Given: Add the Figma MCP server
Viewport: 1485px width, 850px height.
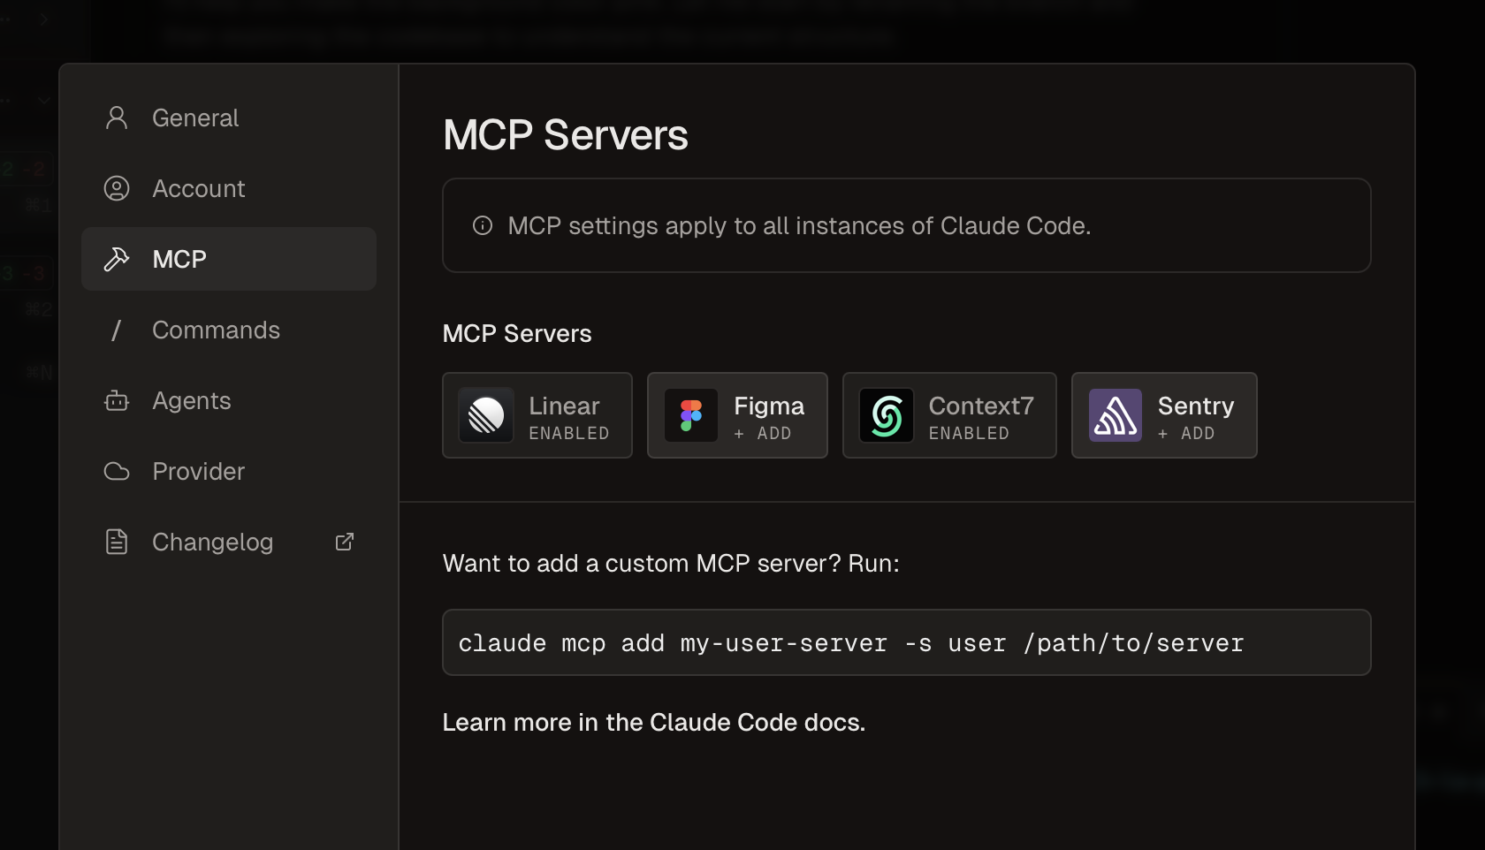Looking at the screenshot, I should click(737, 415).
